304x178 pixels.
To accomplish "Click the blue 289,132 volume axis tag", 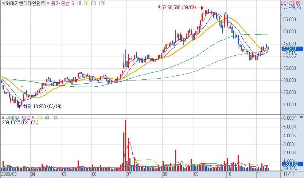I will [292, 164].
